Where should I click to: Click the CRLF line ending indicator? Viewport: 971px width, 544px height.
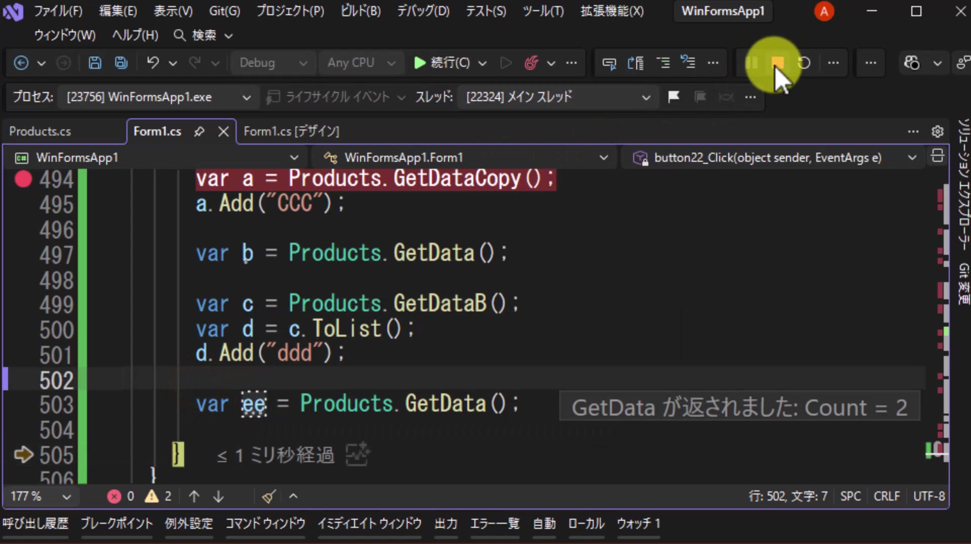tap(887, 496)
